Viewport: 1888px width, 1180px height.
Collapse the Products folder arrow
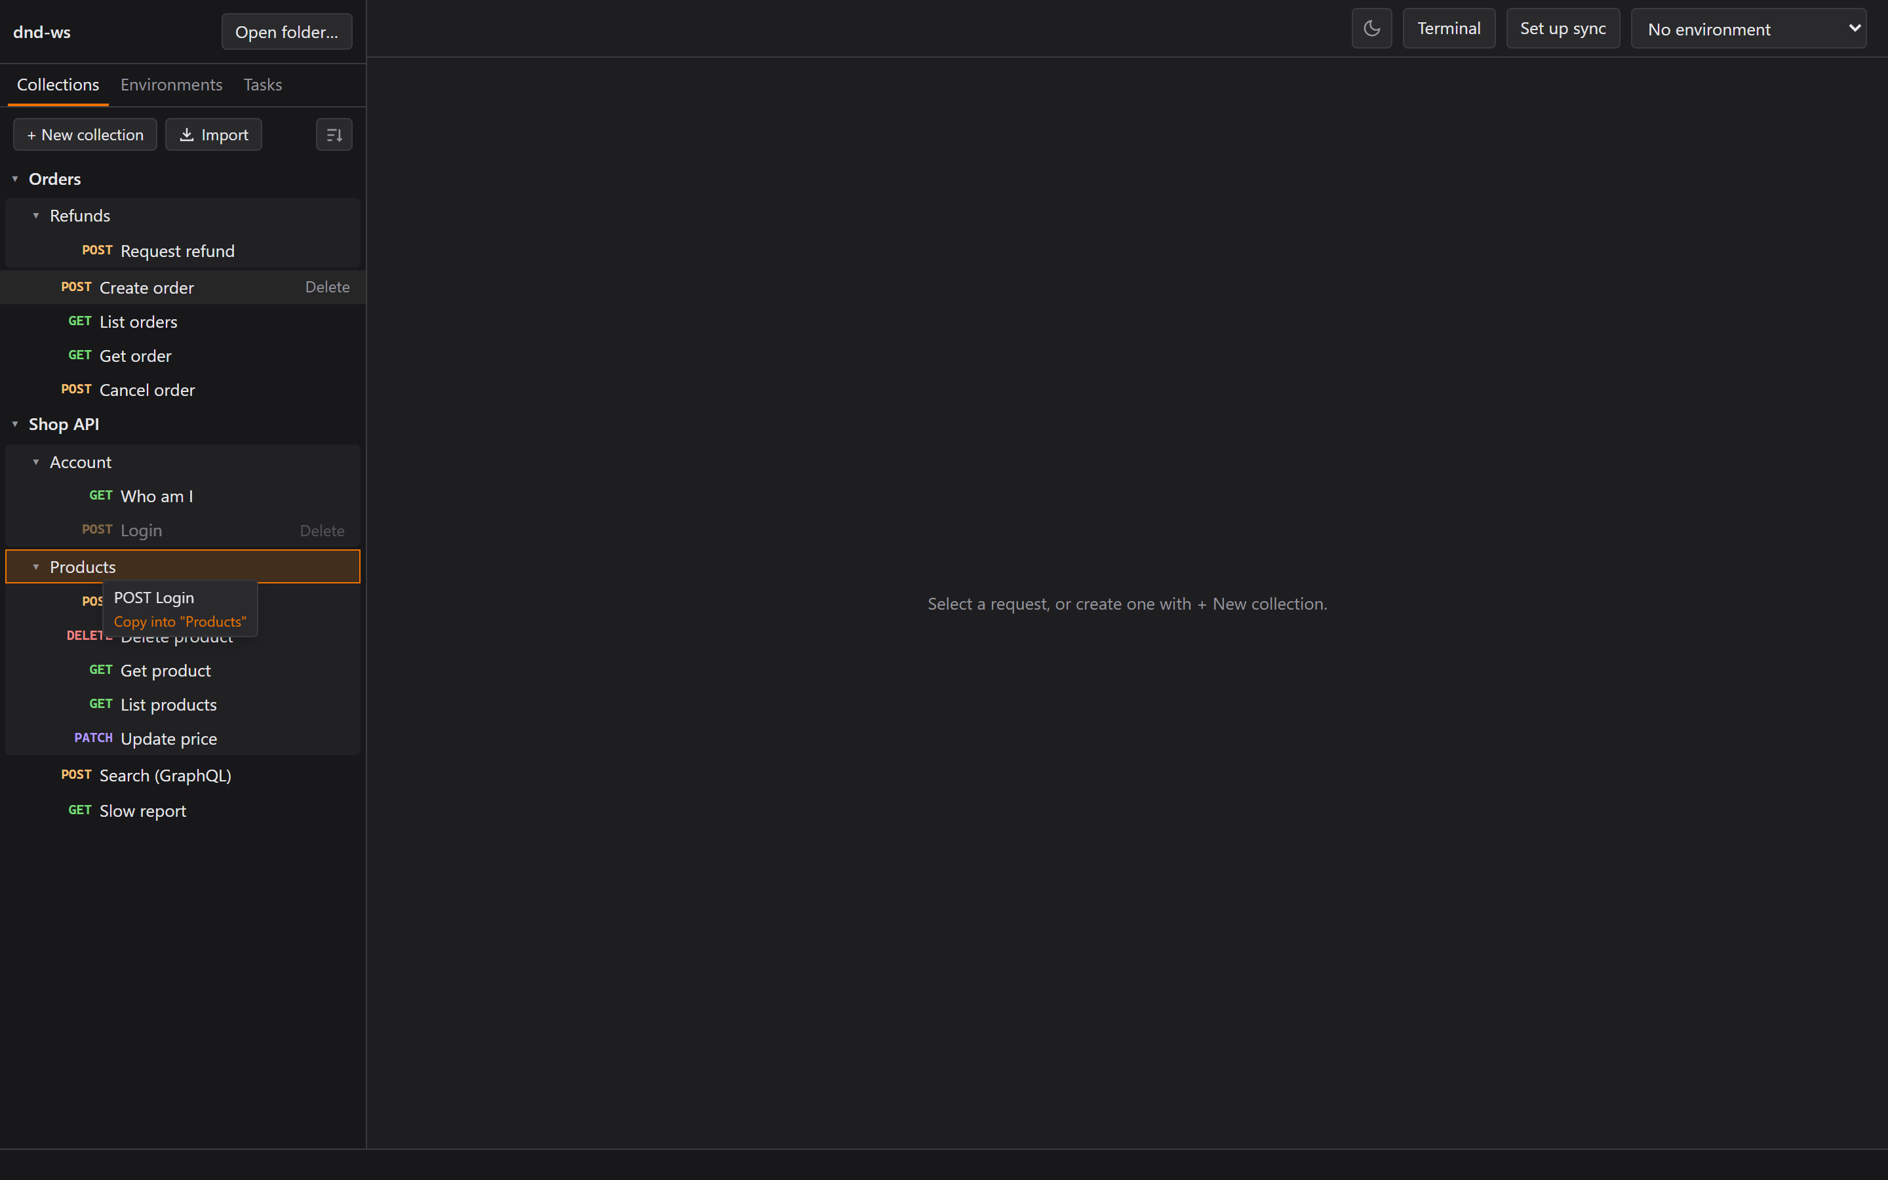click(x=36, y=566)
